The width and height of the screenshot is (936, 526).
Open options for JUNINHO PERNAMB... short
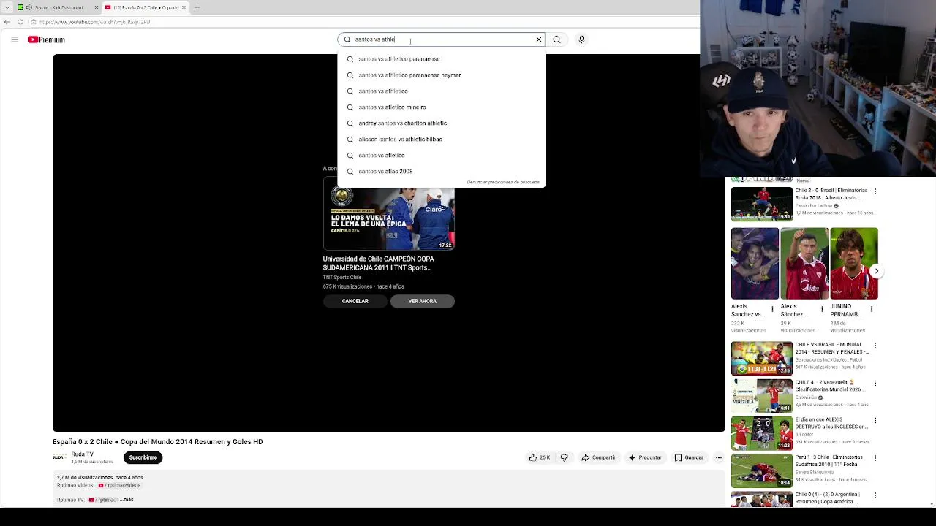click(x=872, y=309)
